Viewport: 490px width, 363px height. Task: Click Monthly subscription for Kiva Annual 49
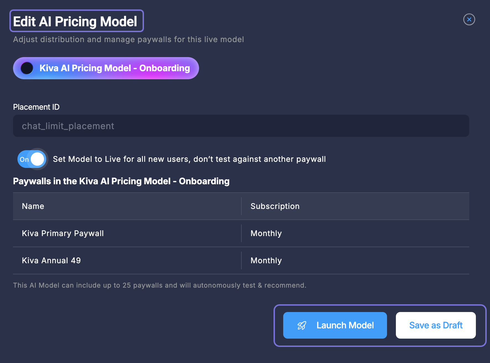tap(266, 260)
